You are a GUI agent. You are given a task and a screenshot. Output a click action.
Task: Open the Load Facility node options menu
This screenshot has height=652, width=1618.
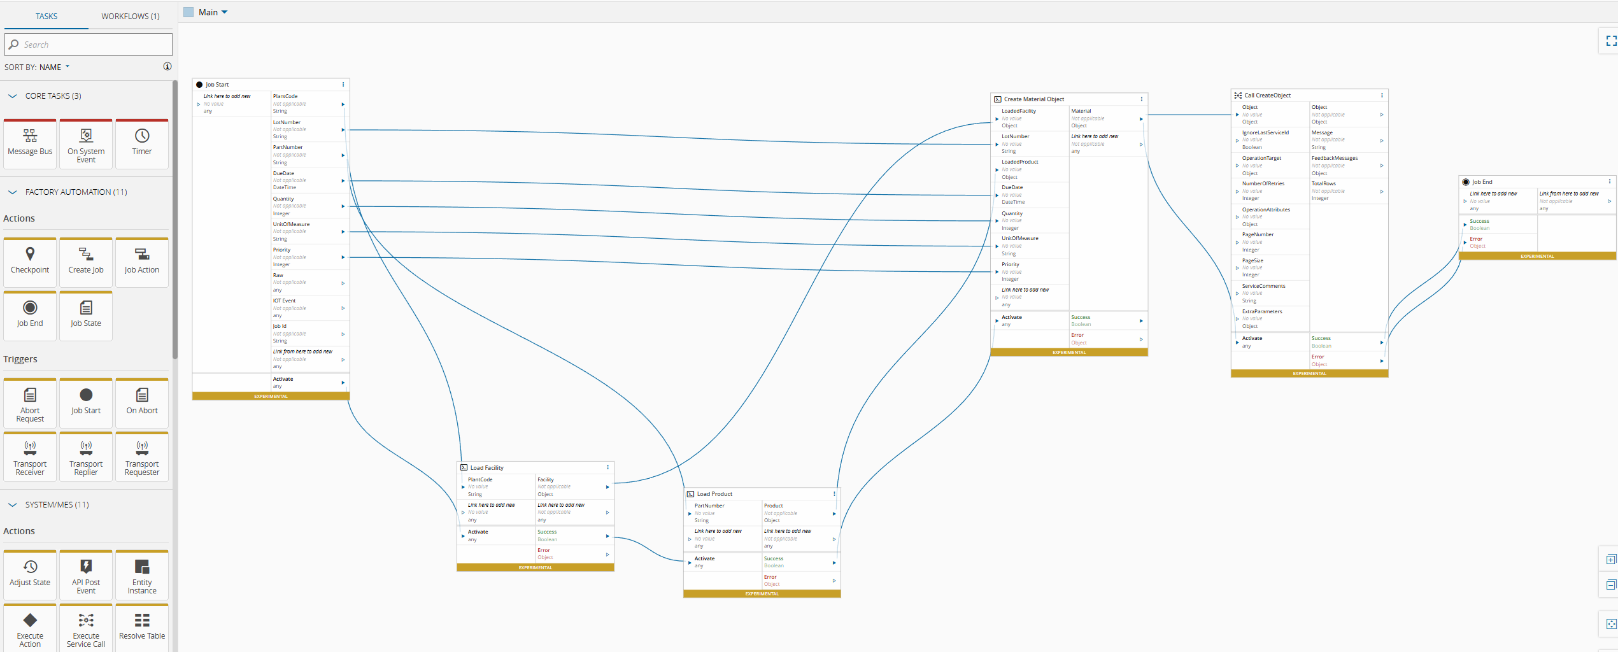tap(607, 467)
